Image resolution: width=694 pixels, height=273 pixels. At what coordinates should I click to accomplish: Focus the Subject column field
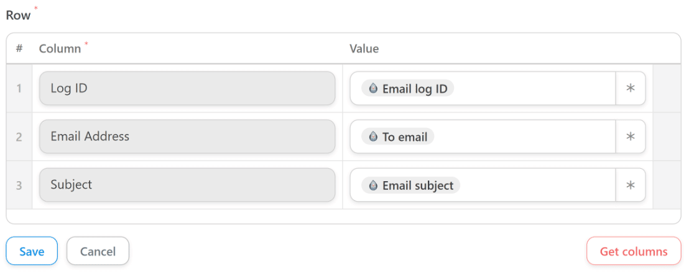[x=187, y=185]
